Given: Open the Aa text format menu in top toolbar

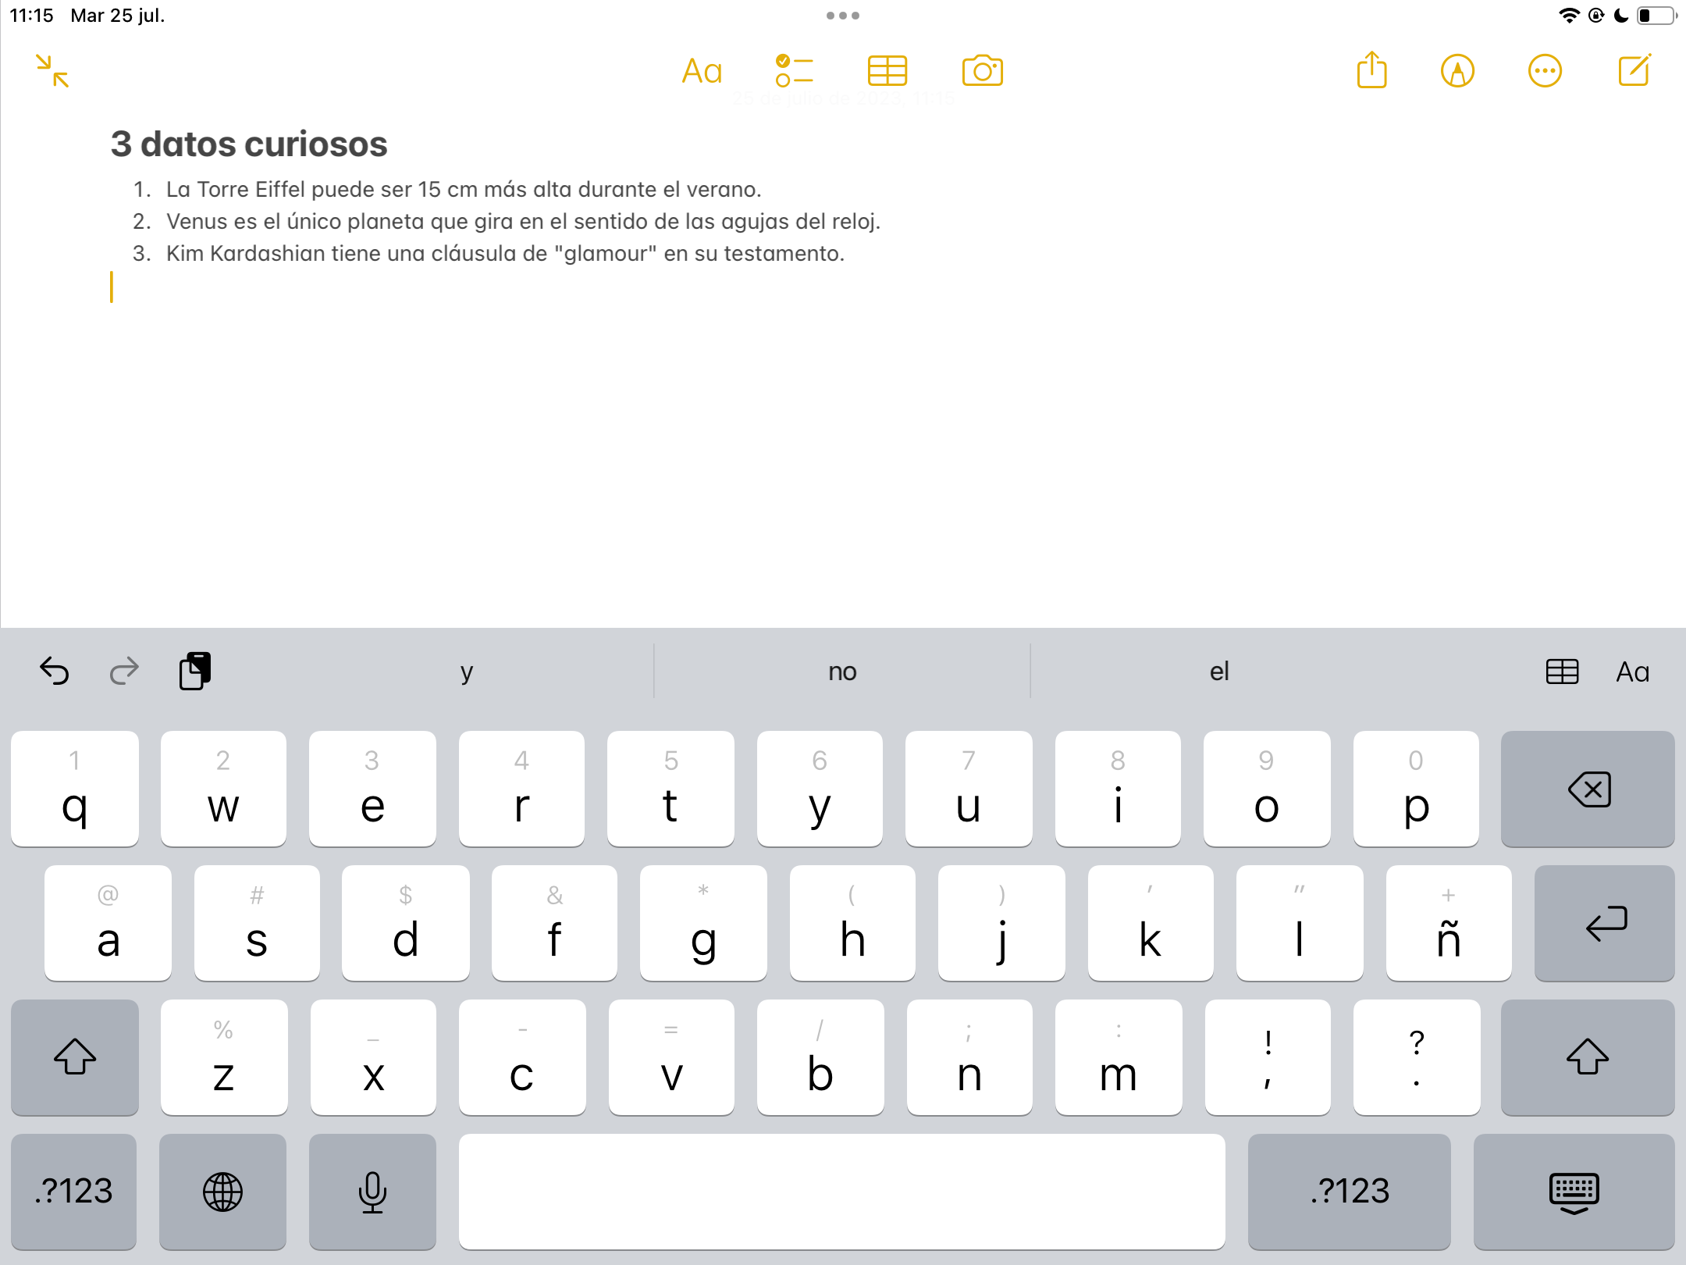Looking at the screenshot, I should [x=702, y=71].
